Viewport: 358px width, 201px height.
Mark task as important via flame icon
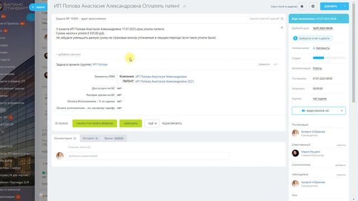click(x=282, y=18)
